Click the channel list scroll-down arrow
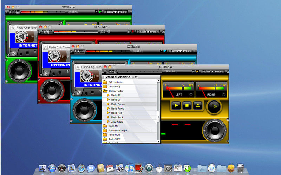The height and width of the screenshot is (175, 281). 158,141
